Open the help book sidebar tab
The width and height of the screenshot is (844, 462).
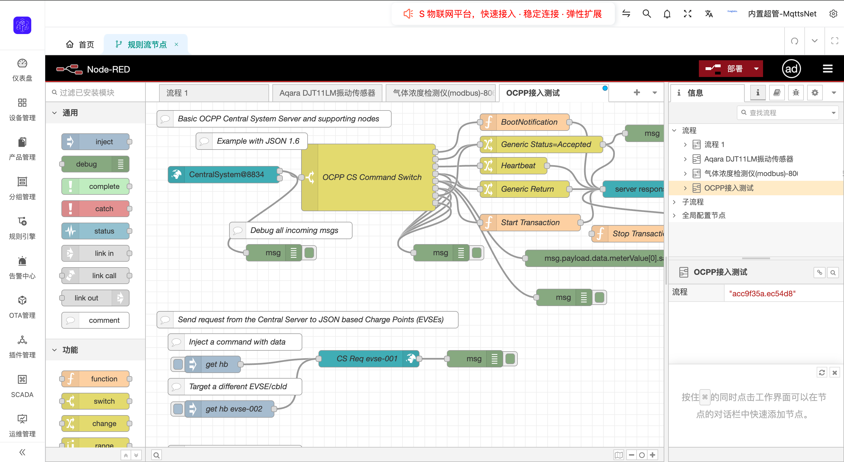[x=776, y=93]
